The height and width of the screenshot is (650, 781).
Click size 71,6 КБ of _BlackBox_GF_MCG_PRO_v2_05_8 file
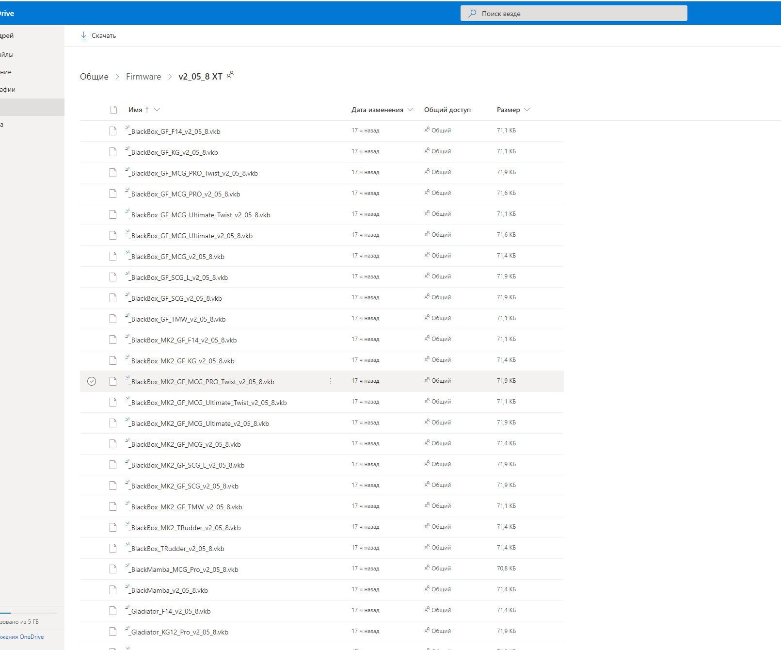point(506,193)
